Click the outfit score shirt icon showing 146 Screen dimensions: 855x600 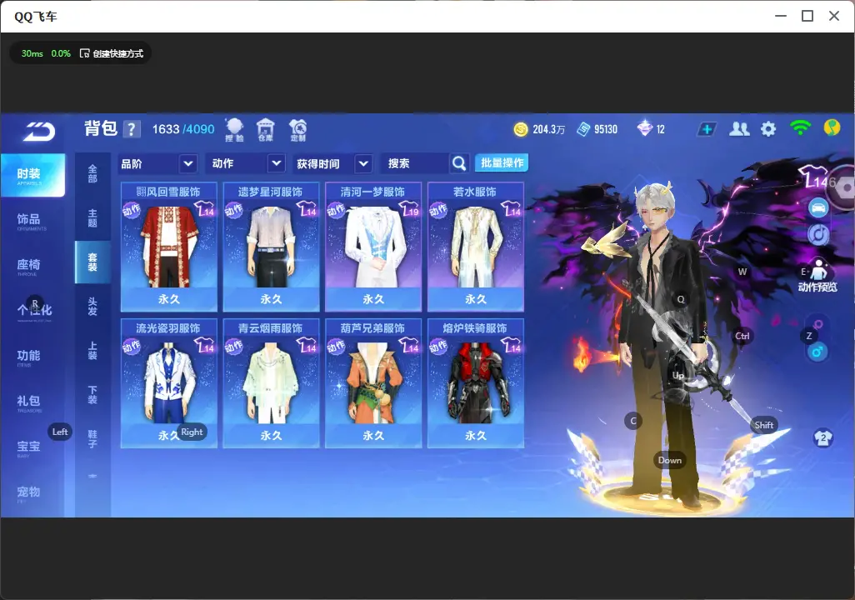[817, 177]
